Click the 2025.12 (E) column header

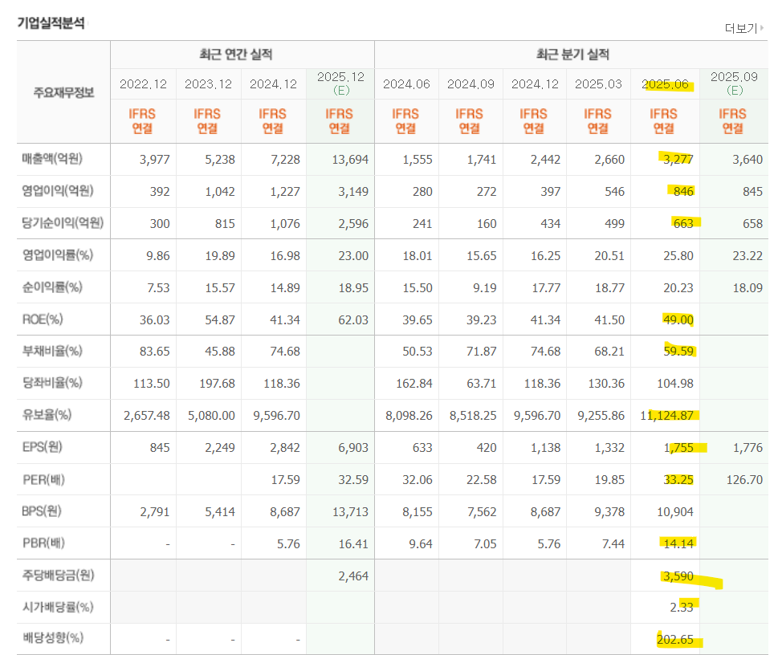340,83
